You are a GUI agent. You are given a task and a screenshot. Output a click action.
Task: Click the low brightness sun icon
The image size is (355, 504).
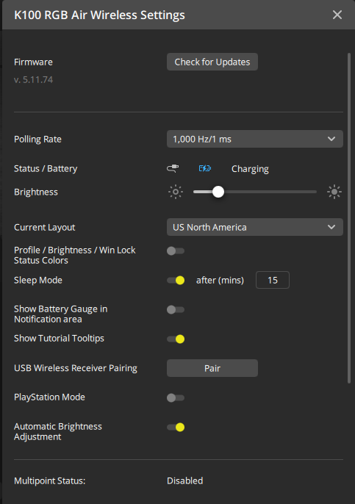pos(176,192)
